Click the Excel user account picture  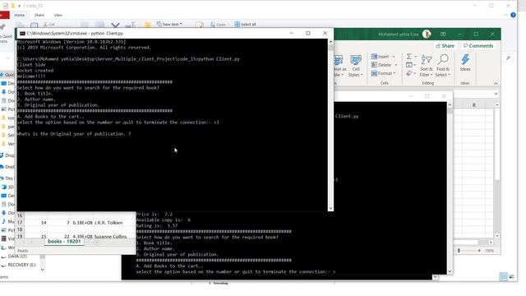pos(427,34)
